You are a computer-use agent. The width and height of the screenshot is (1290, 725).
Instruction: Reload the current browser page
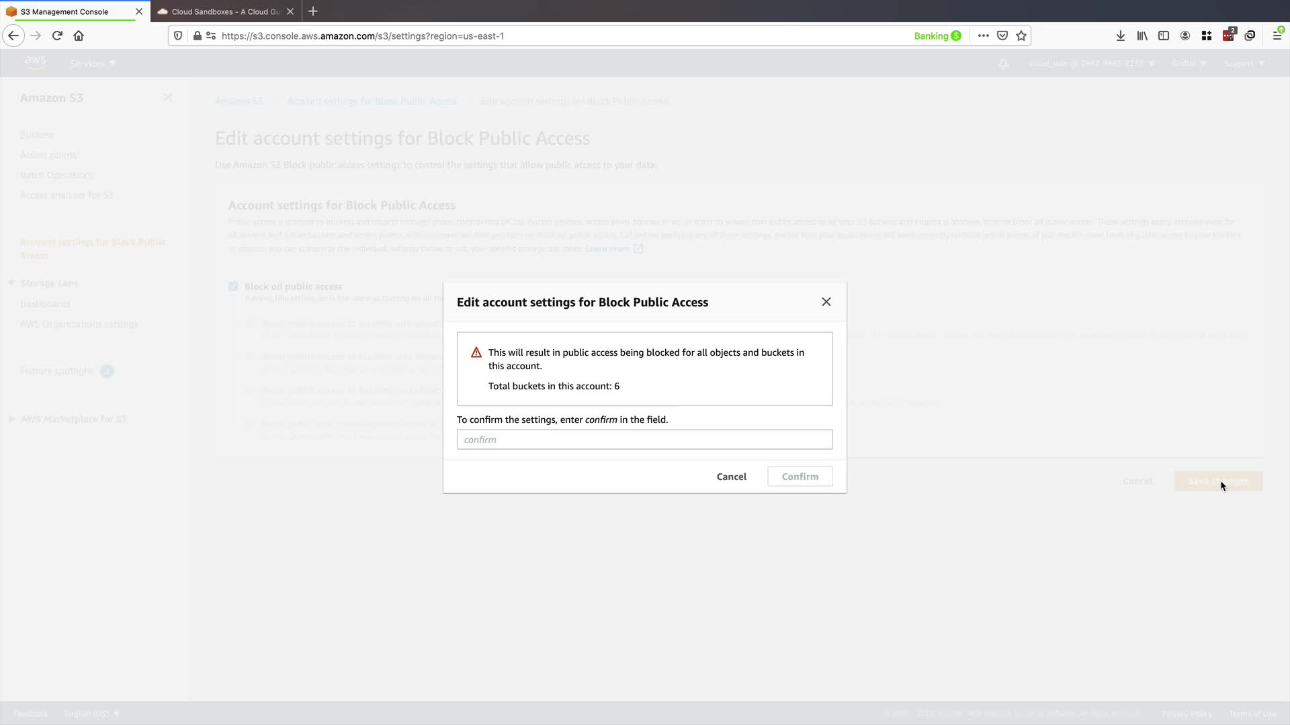[x=57, y=36]
